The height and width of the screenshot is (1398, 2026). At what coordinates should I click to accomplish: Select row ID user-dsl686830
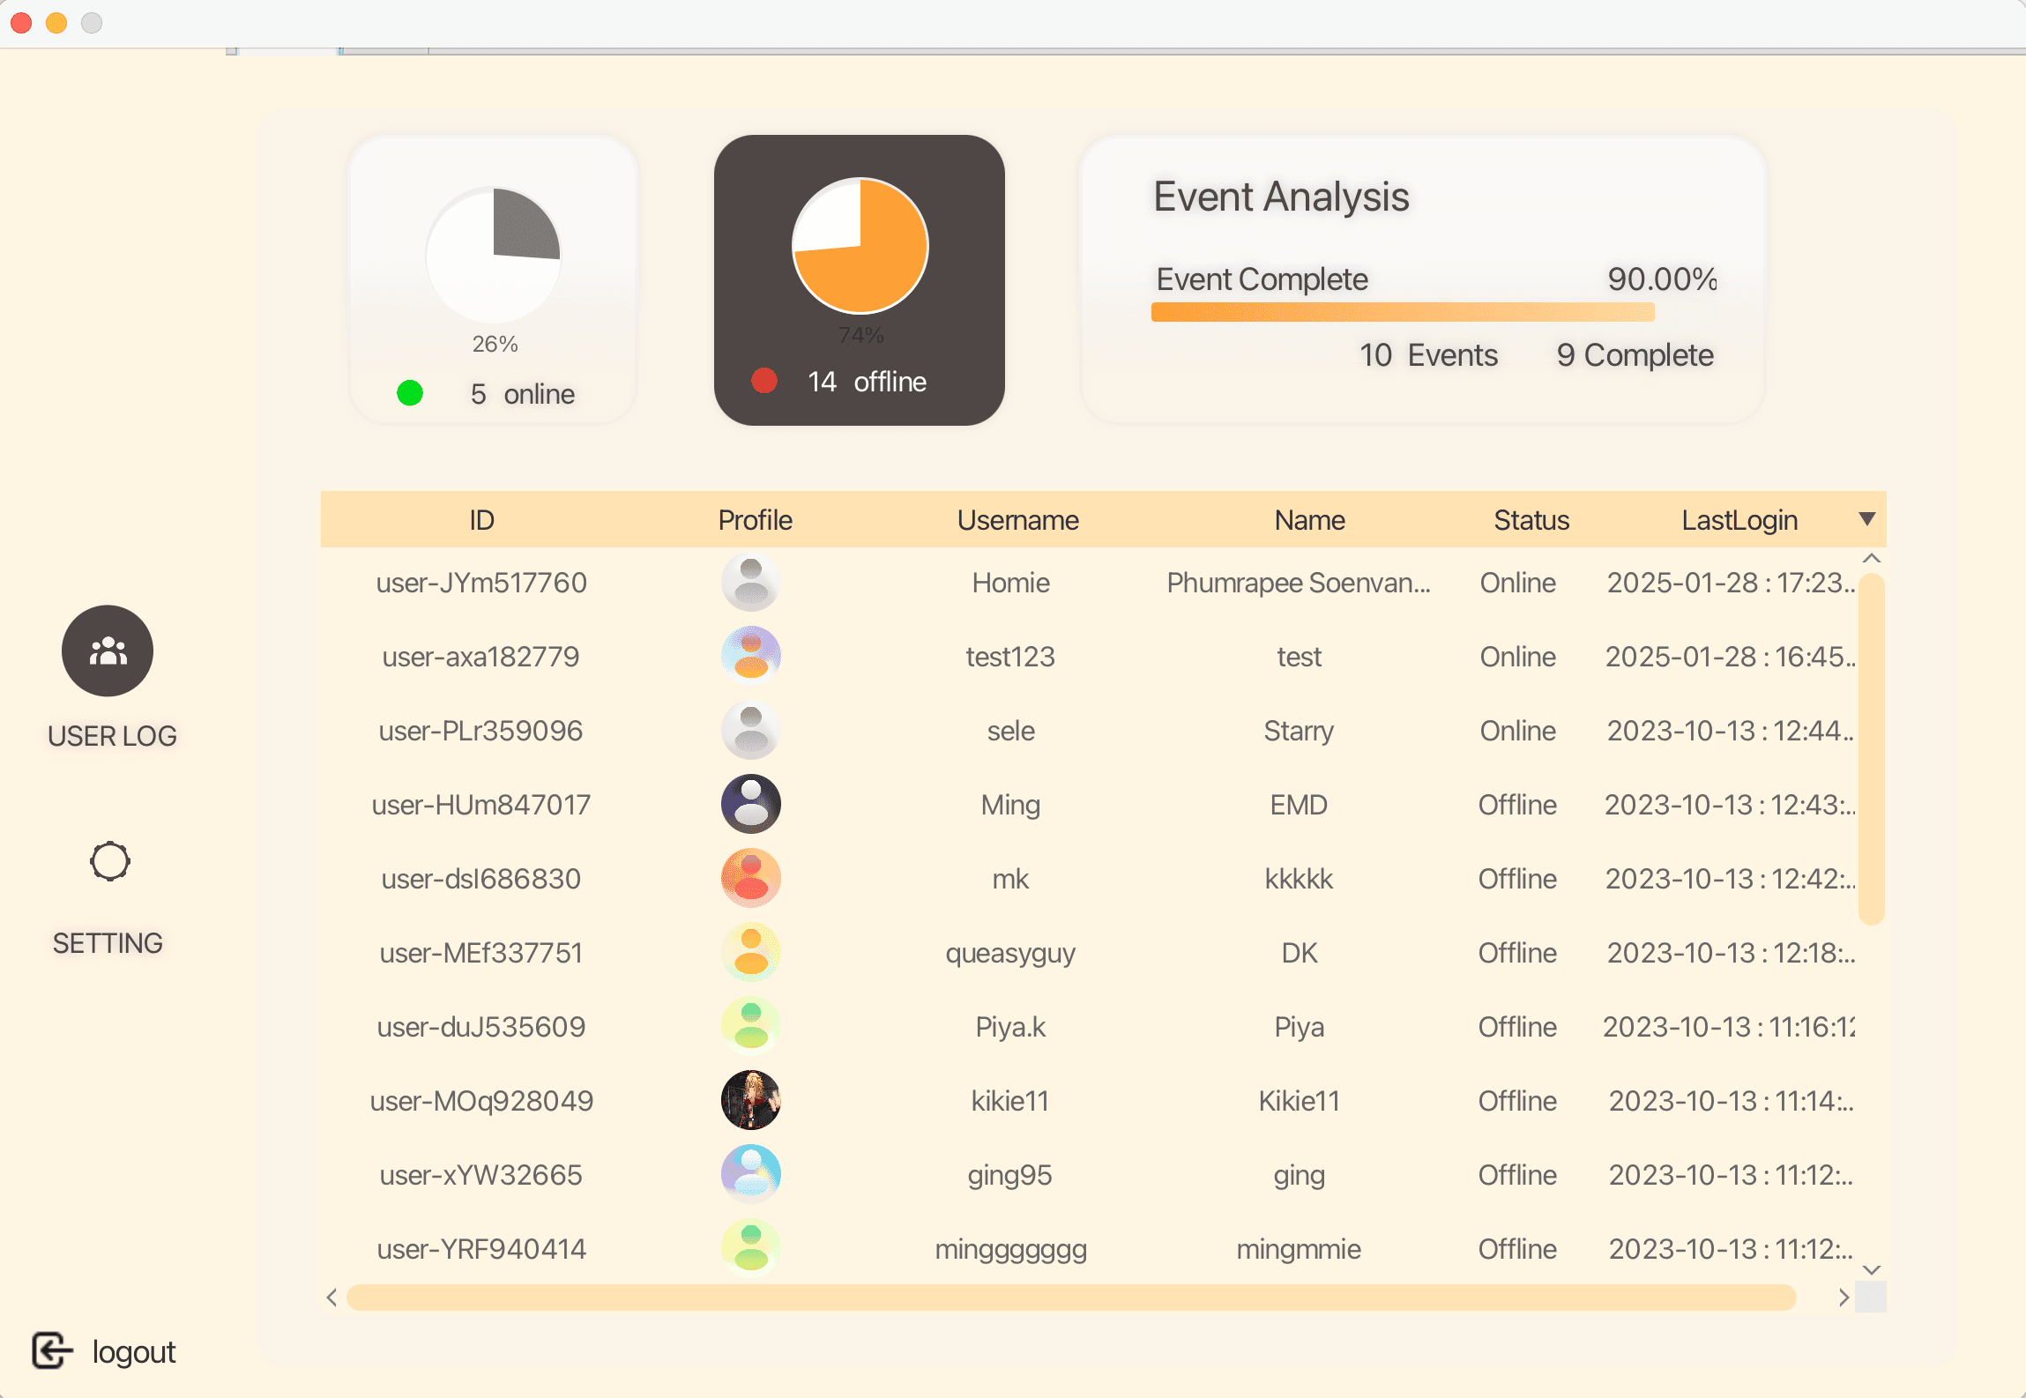[x=481, y=879]
